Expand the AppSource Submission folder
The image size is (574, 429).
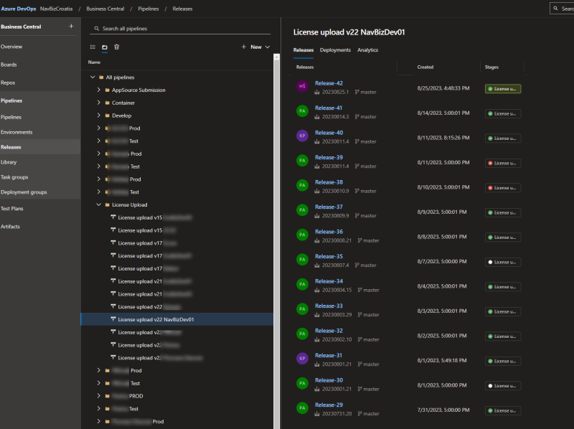(98, 90)
